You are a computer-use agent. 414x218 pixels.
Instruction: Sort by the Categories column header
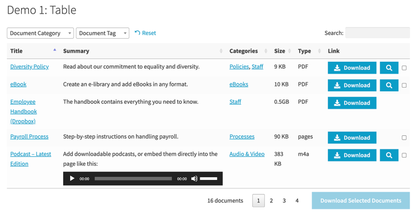(247, 51)
